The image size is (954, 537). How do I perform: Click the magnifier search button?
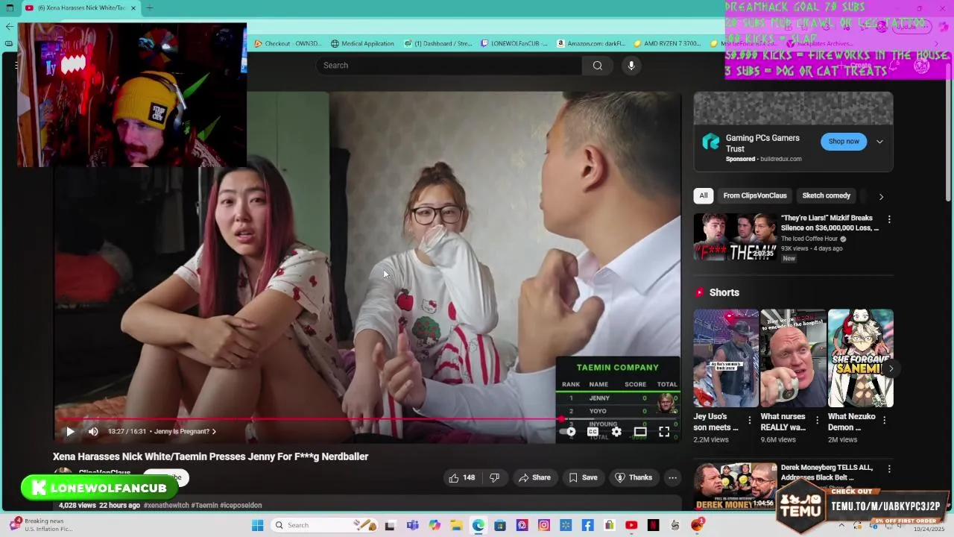597,66
